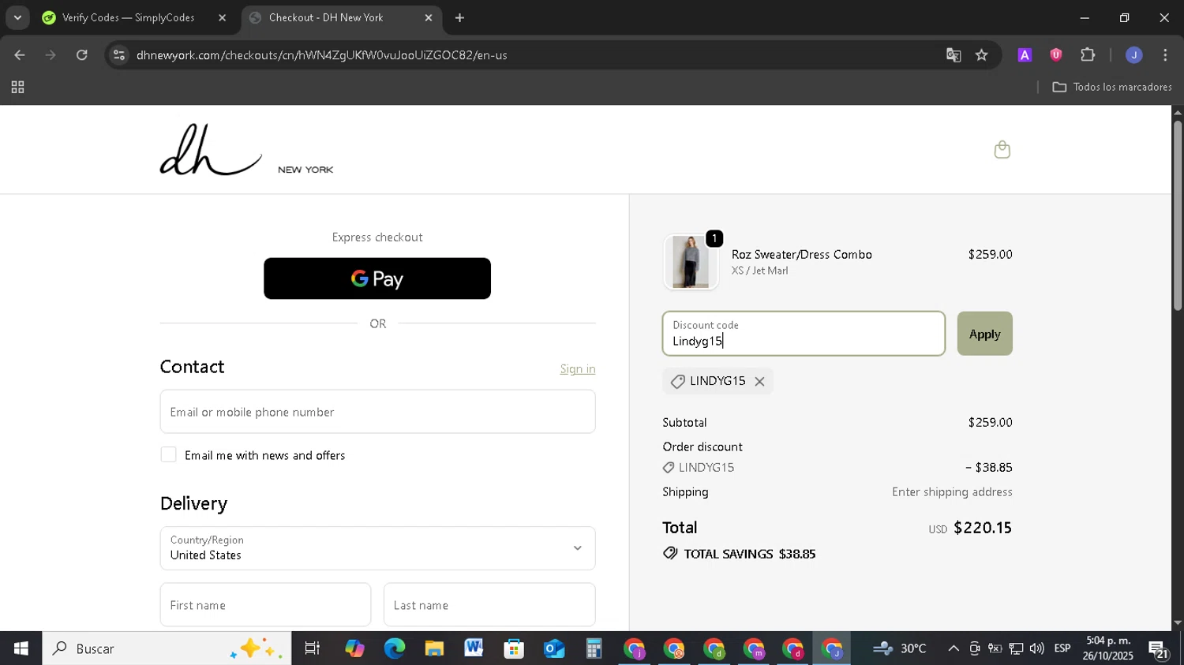Image resolution: width=1184 pixels, height=665 pixels.
Task: Reload the checkout page
Action: click(82, 55)
